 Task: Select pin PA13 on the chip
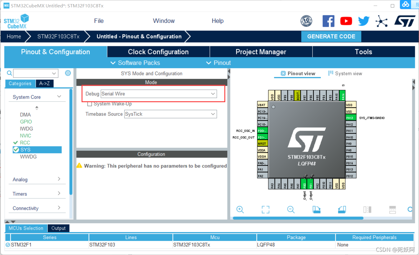[x=351, y=118]
